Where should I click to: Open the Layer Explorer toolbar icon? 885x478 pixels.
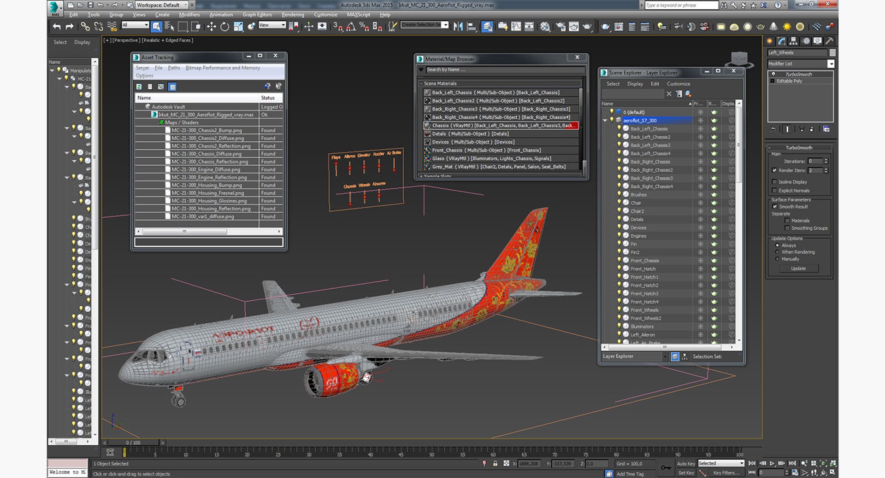(x=487, y=27)
